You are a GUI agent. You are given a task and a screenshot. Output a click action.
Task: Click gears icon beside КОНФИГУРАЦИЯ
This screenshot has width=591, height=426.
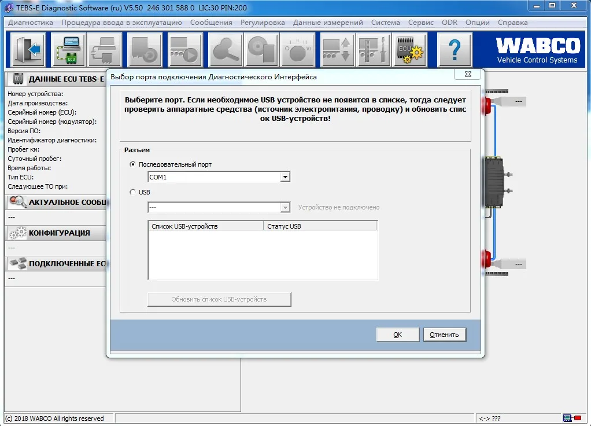coord(18,233)
